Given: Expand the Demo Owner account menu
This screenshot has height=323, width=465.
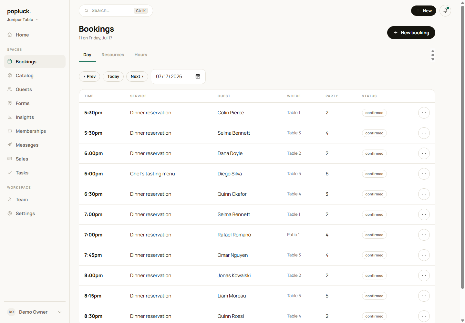Looking at the screenshot, I should pyautogui.click(x=35, y=312).
